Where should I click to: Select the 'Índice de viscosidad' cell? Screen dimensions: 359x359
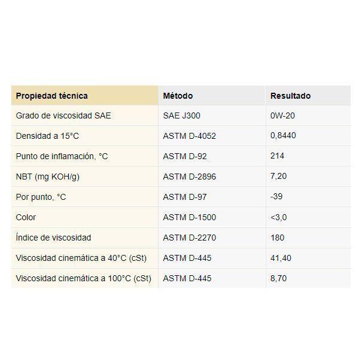coord(85,238)
